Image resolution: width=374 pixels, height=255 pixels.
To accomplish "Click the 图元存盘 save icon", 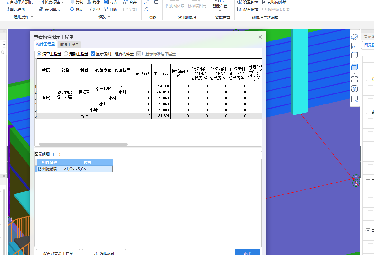I will 7,9.
